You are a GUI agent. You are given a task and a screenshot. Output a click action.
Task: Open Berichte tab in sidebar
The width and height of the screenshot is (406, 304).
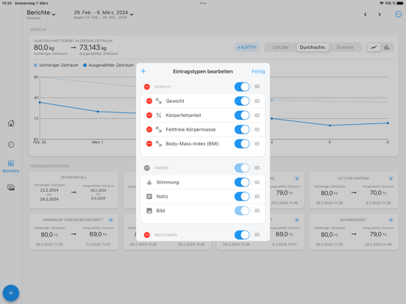pyautogui.click(x=11, y=167)
